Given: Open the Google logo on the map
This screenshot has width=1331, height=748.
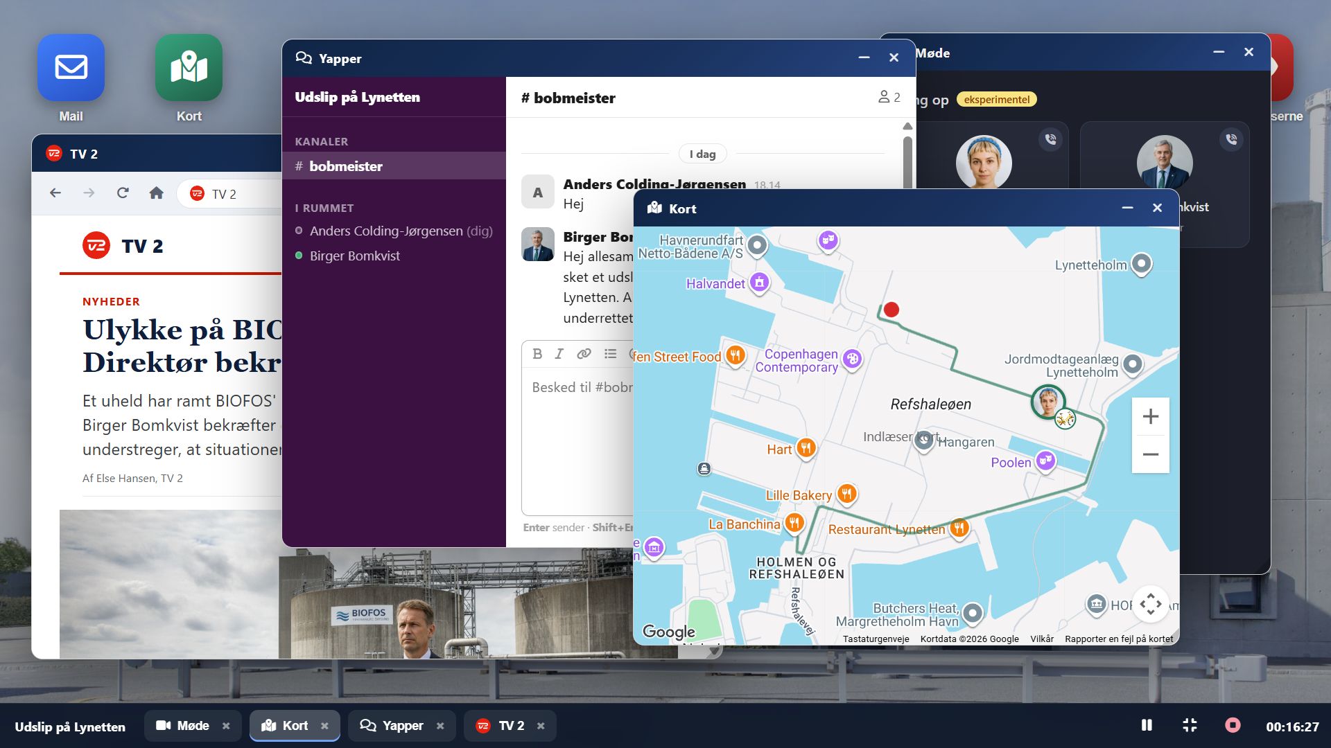Looking at the screenshot, I should coord(669,631).
